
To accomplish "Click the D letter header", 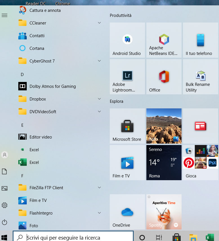I will [22, 75].
